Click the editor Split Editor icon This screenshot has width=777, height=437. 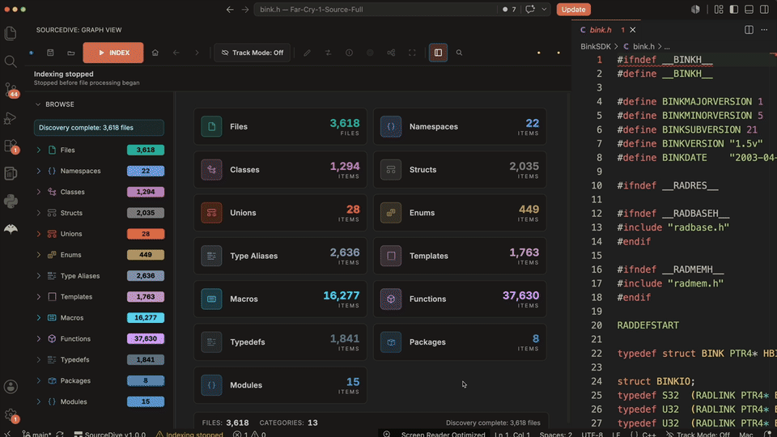point(749,30)
